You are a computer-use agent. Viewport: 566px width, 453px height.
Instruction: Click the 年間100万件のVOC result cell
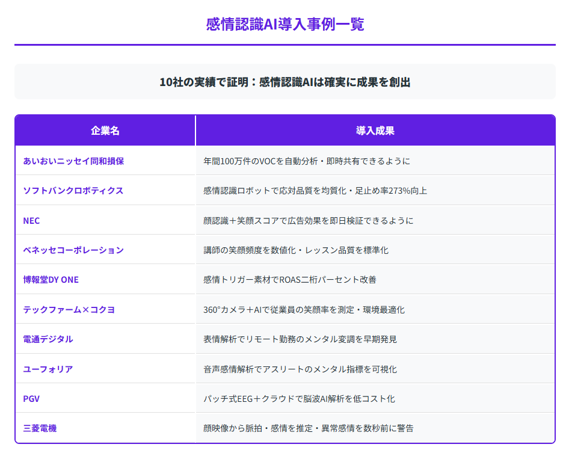pyautogui.click(x=307, y=161)
